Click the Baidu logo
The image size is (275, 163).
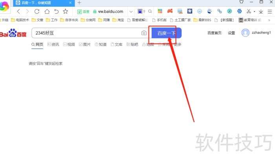click(x=13, y=33)
